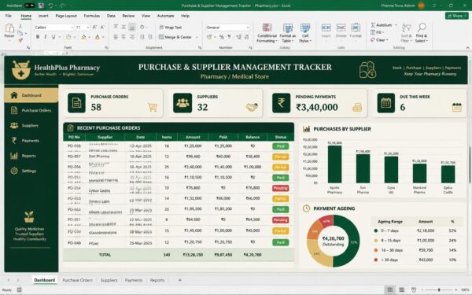Open the General number format dropdown

click(248, 28)
